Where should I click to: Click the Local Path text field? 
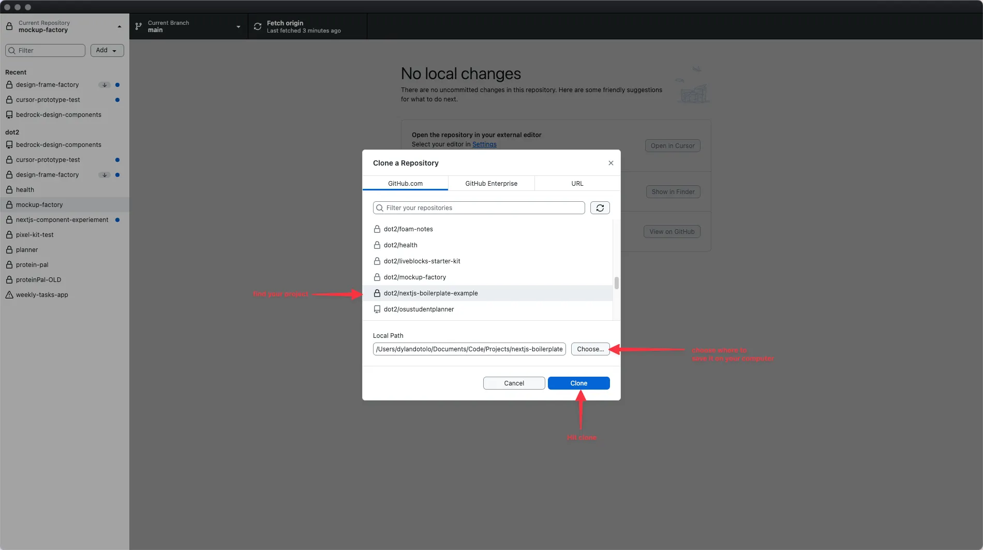tap(469, 349)
